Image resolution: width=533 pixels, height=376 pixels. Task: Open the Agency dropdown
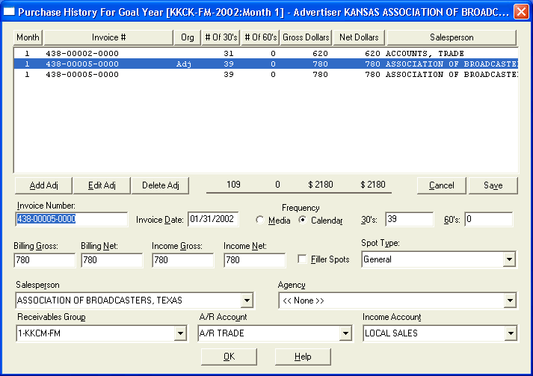point(510,301)
